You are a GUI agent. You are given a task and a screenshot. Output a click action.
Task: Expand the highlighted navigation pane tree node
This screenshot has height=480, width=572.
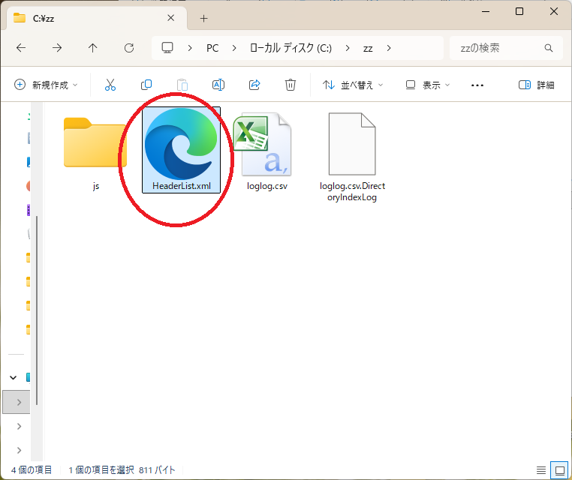coord(19,402)
